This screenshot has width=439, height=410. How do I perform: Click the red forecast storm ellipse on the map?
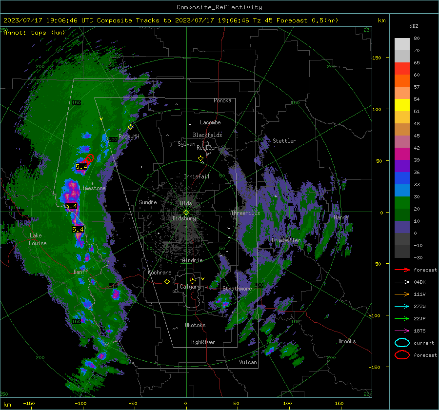(x=89, y=158)
